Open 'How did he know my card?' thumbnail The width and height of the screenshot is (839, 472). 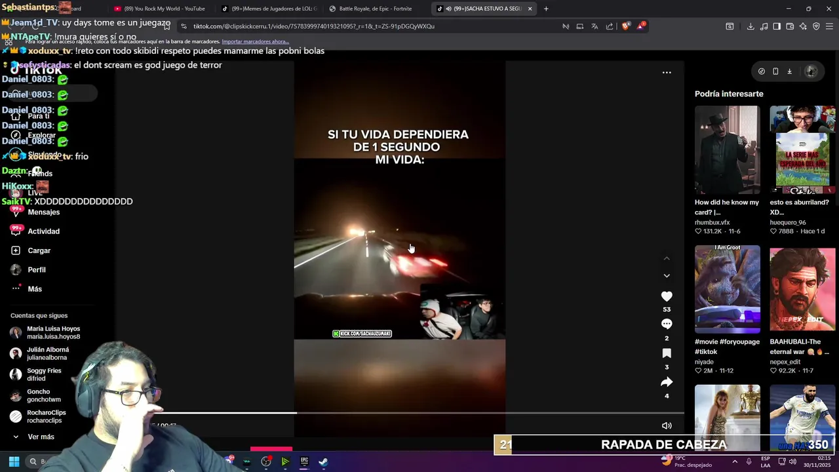click(x=728, y=150)
